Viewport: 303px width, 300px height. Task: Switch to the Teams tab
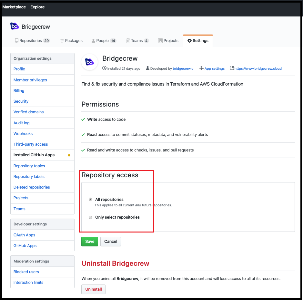137,41
